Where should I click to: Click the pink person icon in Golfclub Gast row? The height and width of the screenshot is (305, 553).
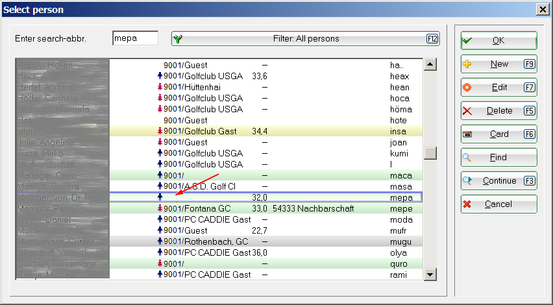pyautogui.click(x=160, y=131)
